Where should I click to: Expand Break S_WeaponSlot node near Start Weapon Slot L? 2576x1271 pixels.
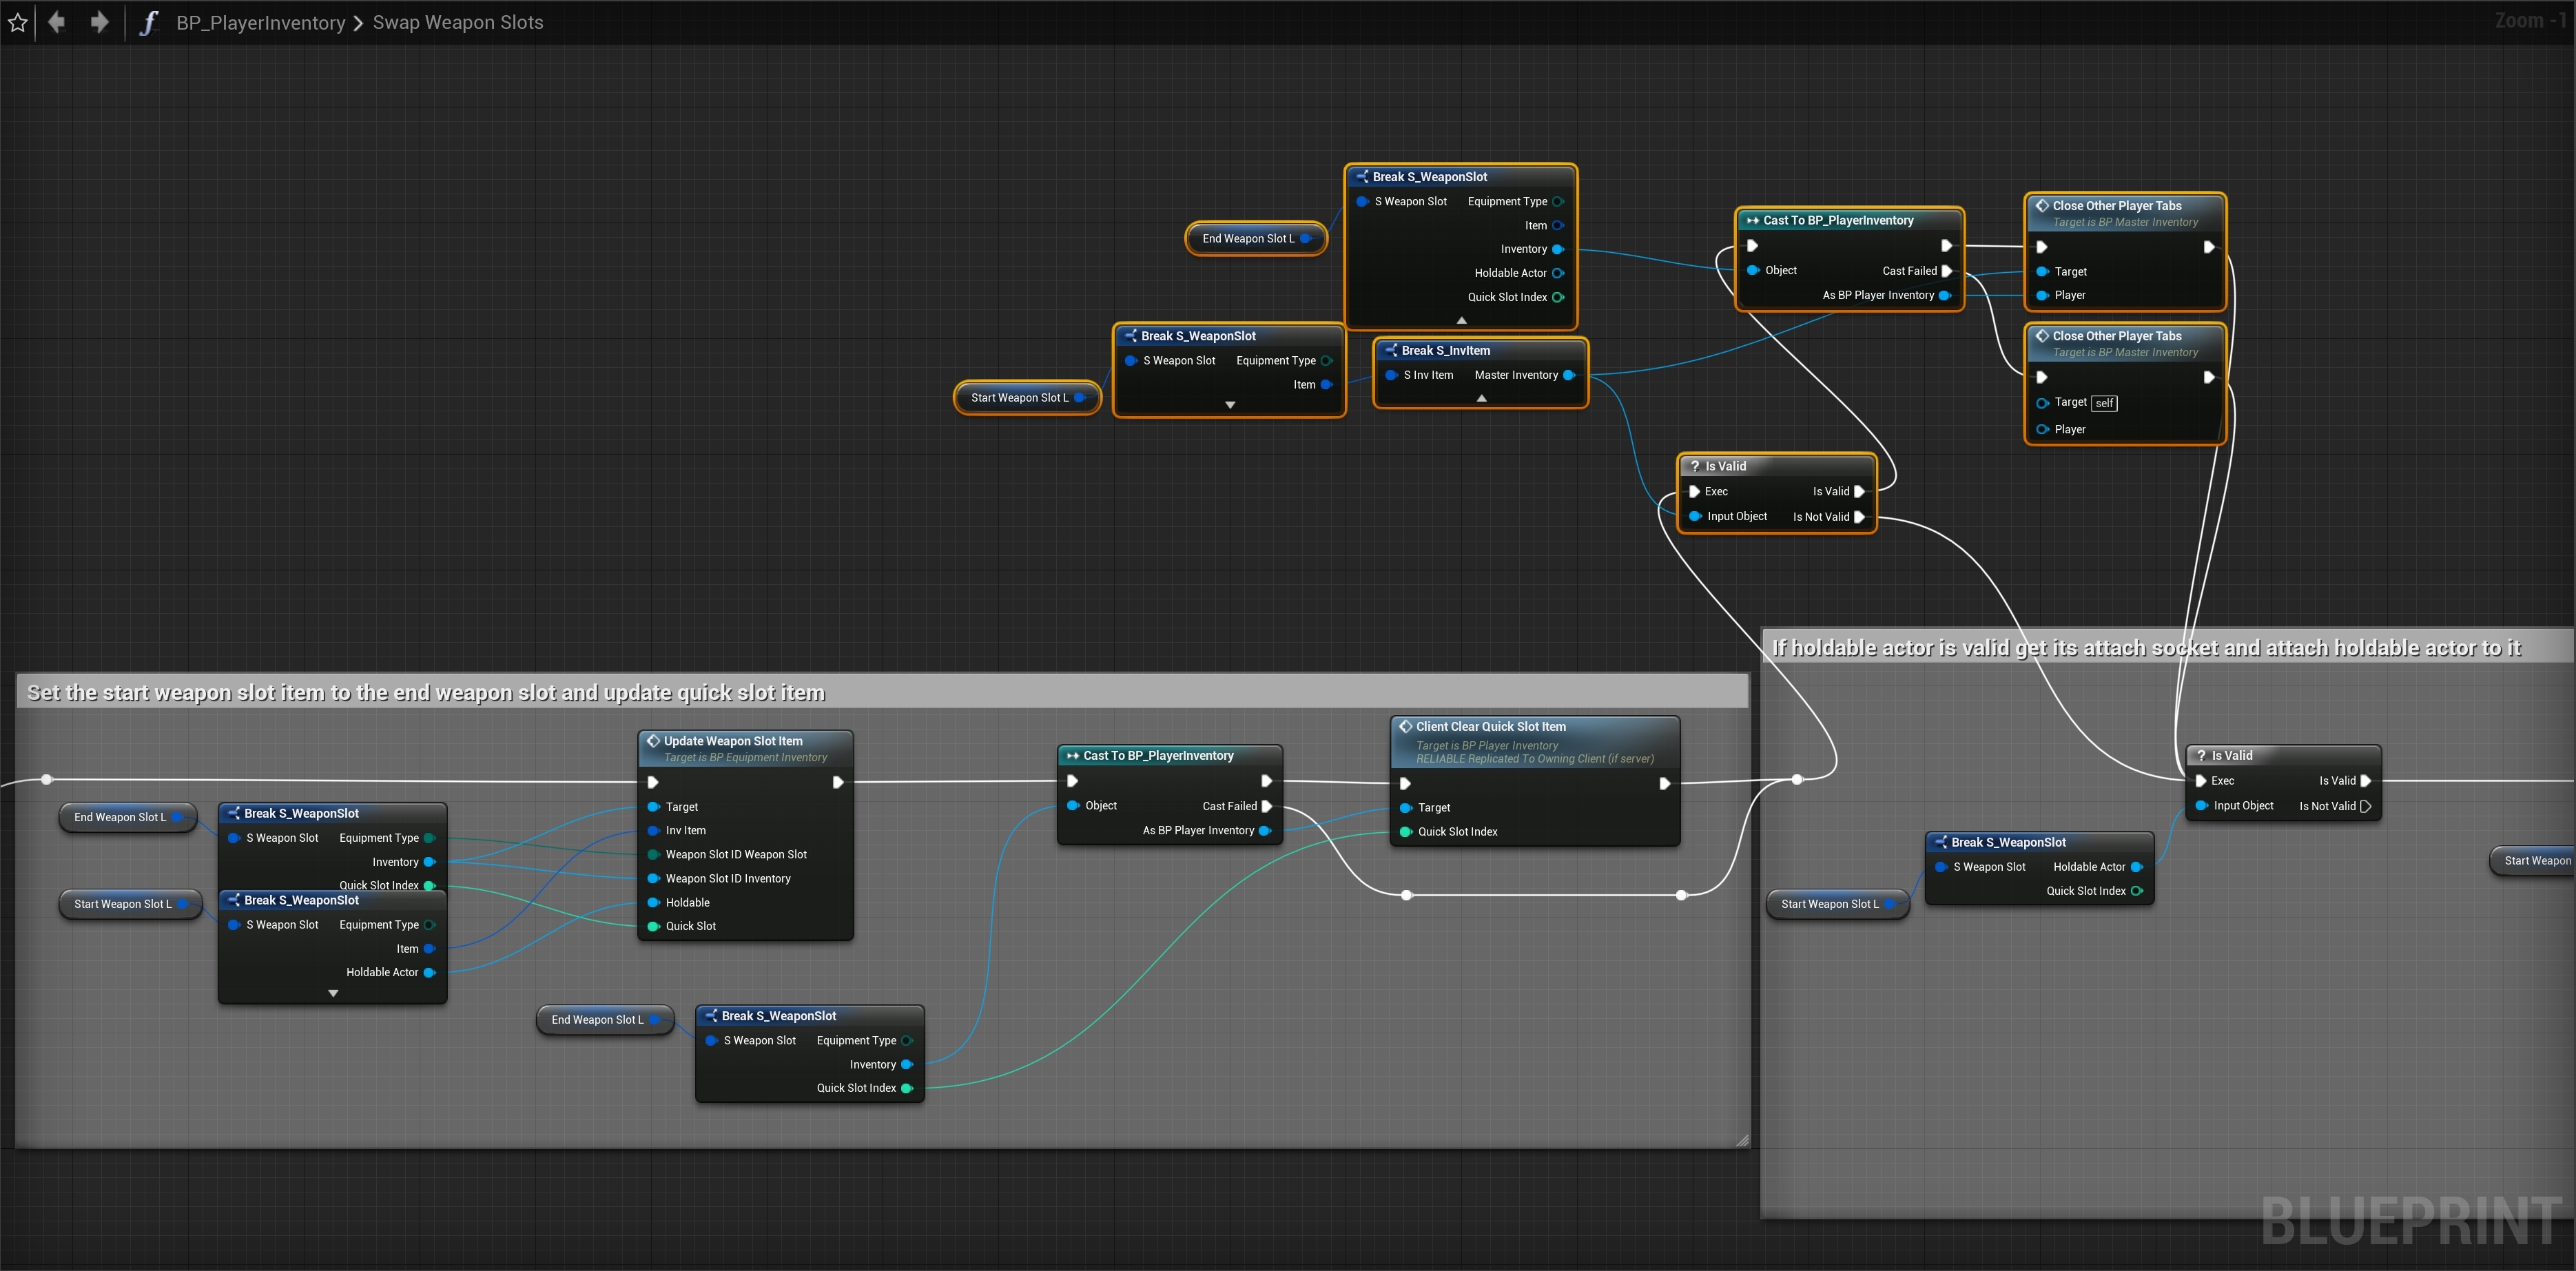tap(1230, 405)
